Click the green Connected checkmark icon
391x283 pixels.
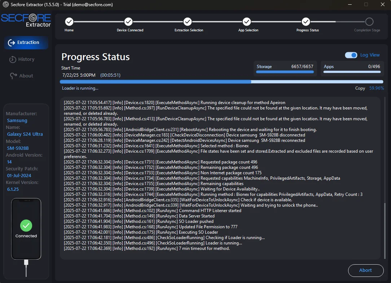coord(26,226)
